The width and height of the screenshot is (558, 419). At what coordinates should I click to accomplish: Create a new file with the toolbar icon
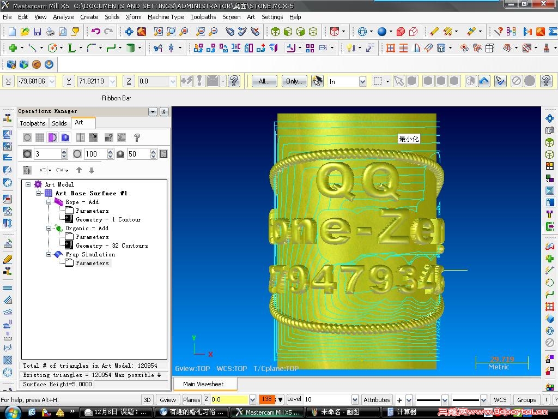click(12, 32)
